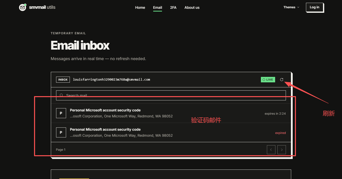Click into the Search mail field

pyautogui.click(x=171, y=95)
